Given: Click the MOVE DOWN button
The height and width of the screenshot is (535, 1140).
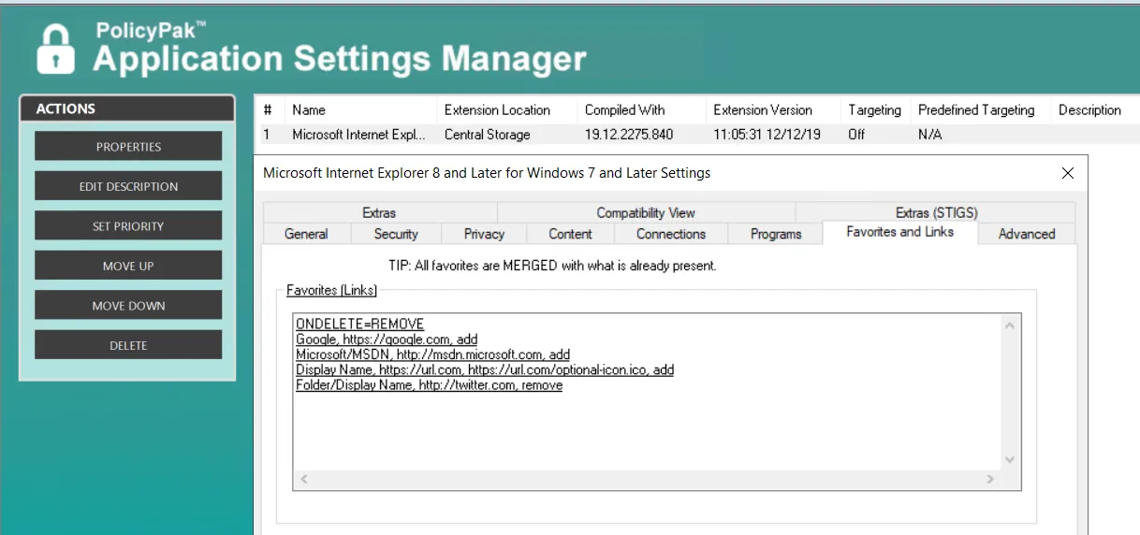Looking at the screenshot, I should 128,306.
